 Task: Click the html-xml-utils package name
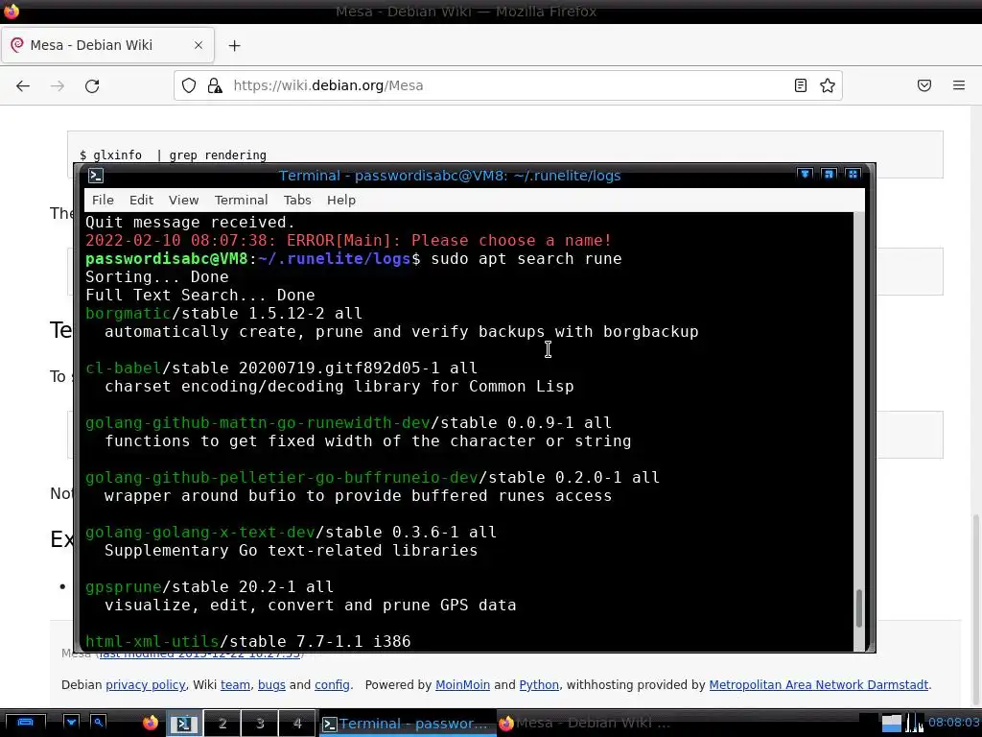pyautogui.click(x=152, y=642)
